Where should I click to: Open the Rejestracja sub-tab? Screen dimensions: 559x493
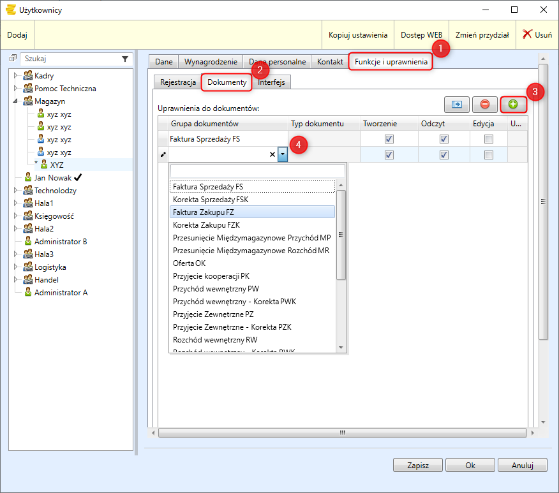click(178, 82)
